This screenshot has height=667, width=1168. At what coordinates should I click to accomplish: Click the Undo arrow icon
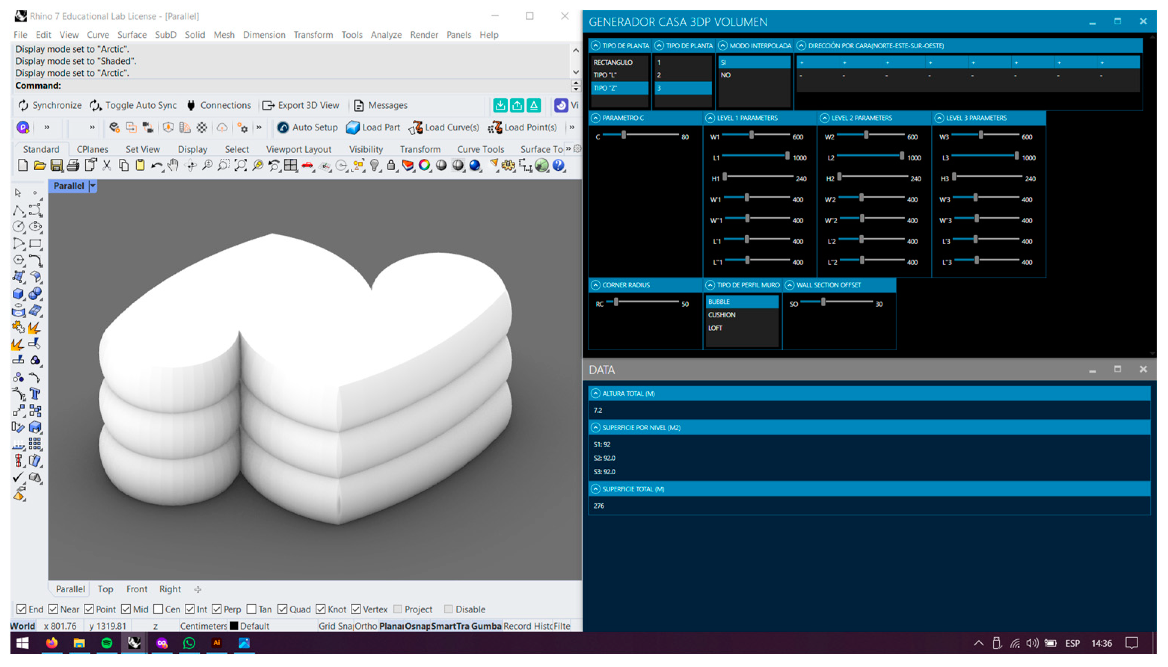[x=156, y=165]
